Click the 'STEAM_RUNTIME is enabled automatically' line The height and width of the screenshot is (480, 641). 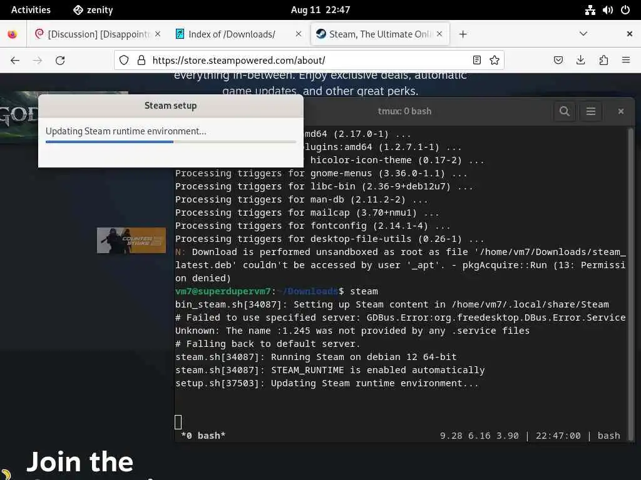click(x=330, y=370)
